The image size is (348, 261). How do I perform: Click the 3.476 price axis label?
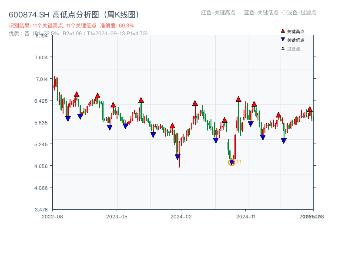tap(41, 210)
